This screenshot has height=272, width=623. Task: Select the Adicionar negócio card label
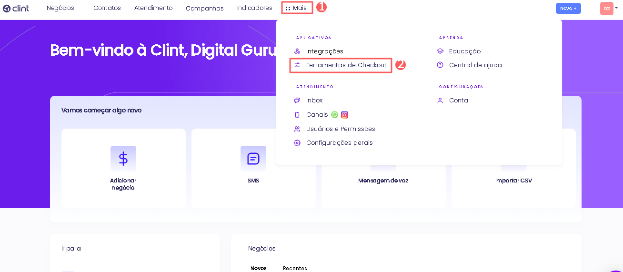click(x=123, y=184)
